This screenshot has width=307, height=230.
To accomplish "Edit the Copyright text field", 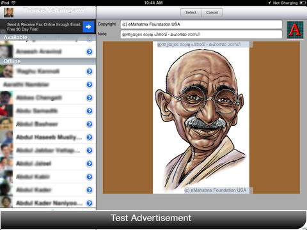I will 201,24.
